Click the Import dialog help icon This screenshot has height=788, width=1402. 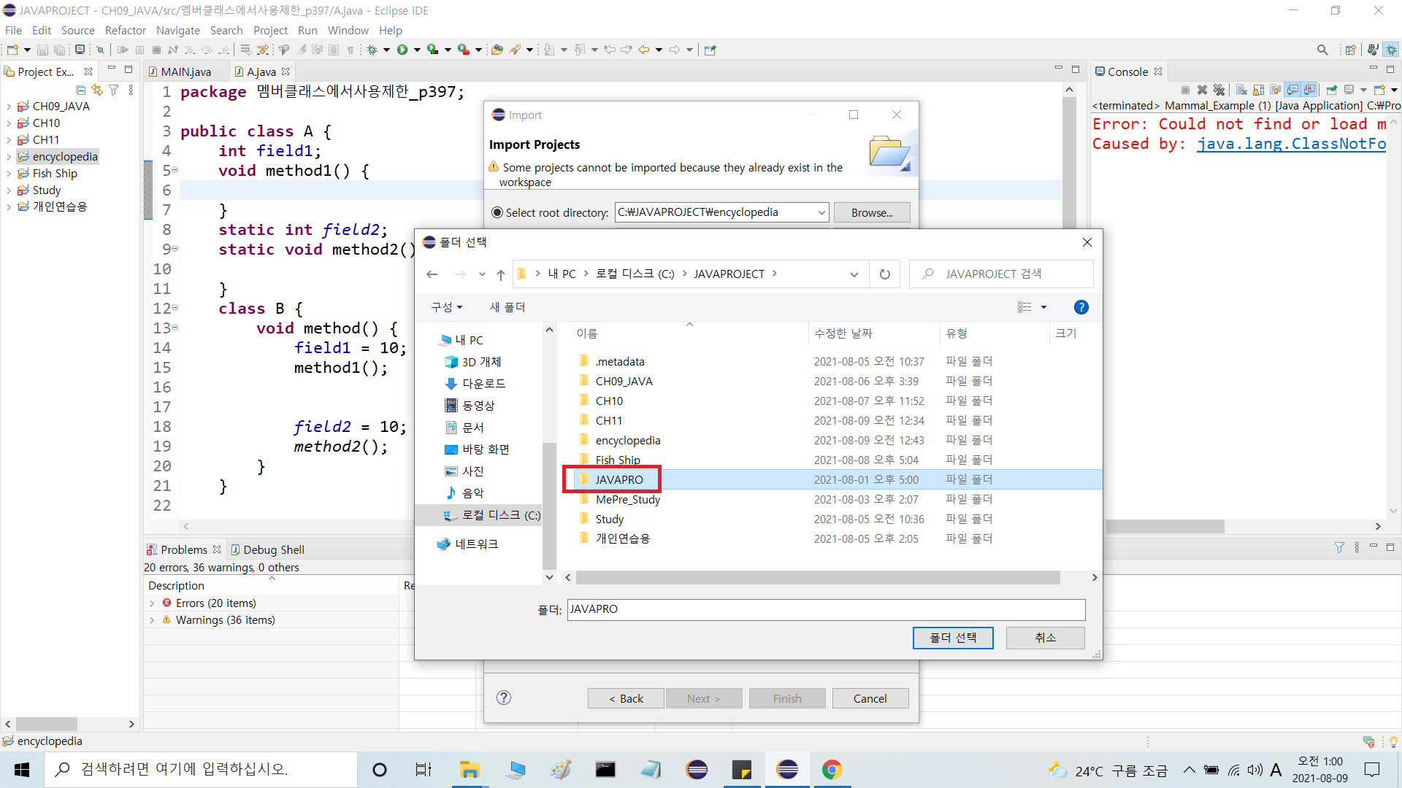click(504, 698)
